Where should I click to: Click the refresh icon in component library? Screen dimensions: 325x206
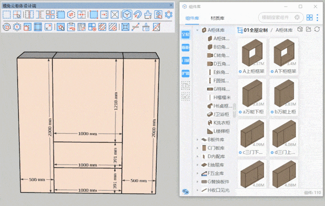click(317, 30)
